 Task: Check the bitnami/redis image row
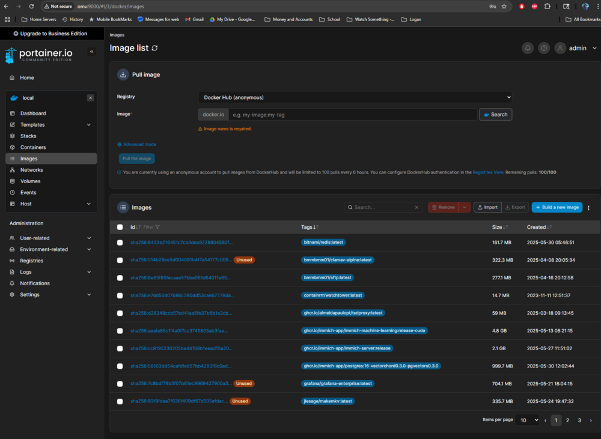click(120, 243)
